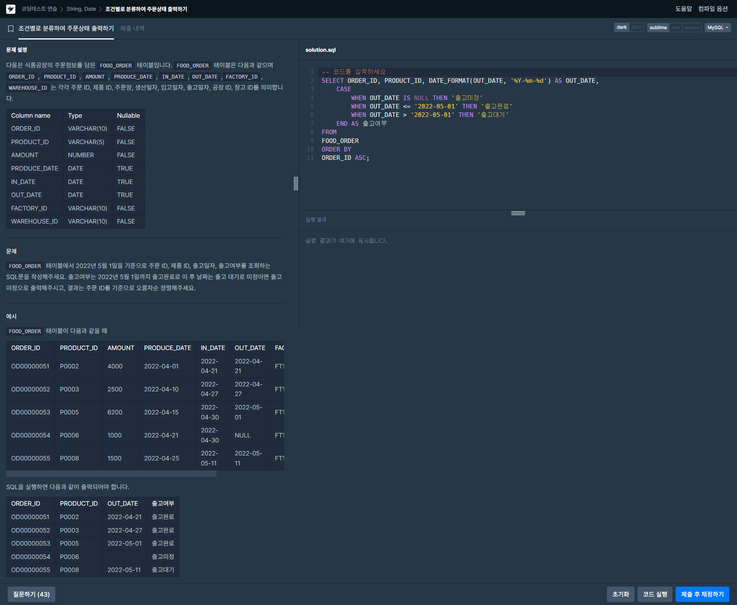Open the 도움말 help menu
This screenshot has width=737, height=605.
[x=683, y=9]
